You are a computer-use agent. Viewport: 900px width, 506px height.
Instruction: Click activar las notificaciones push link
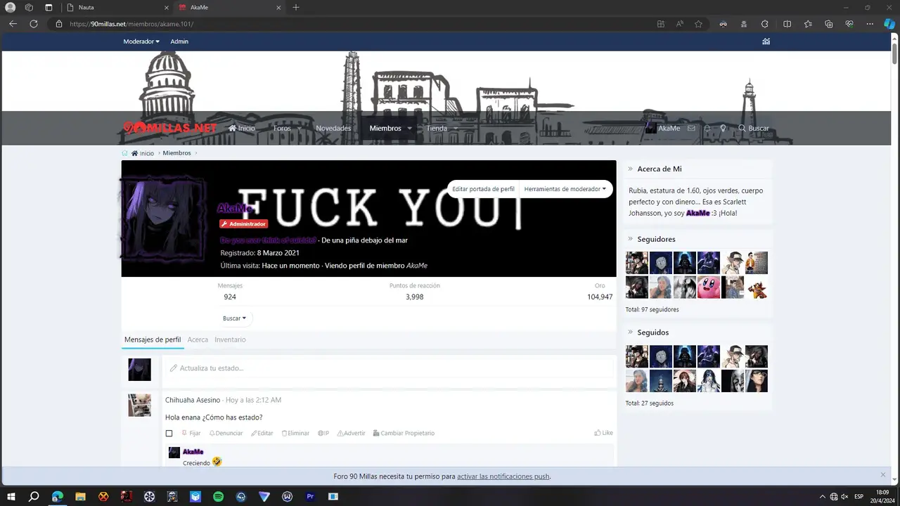[503, 476]
